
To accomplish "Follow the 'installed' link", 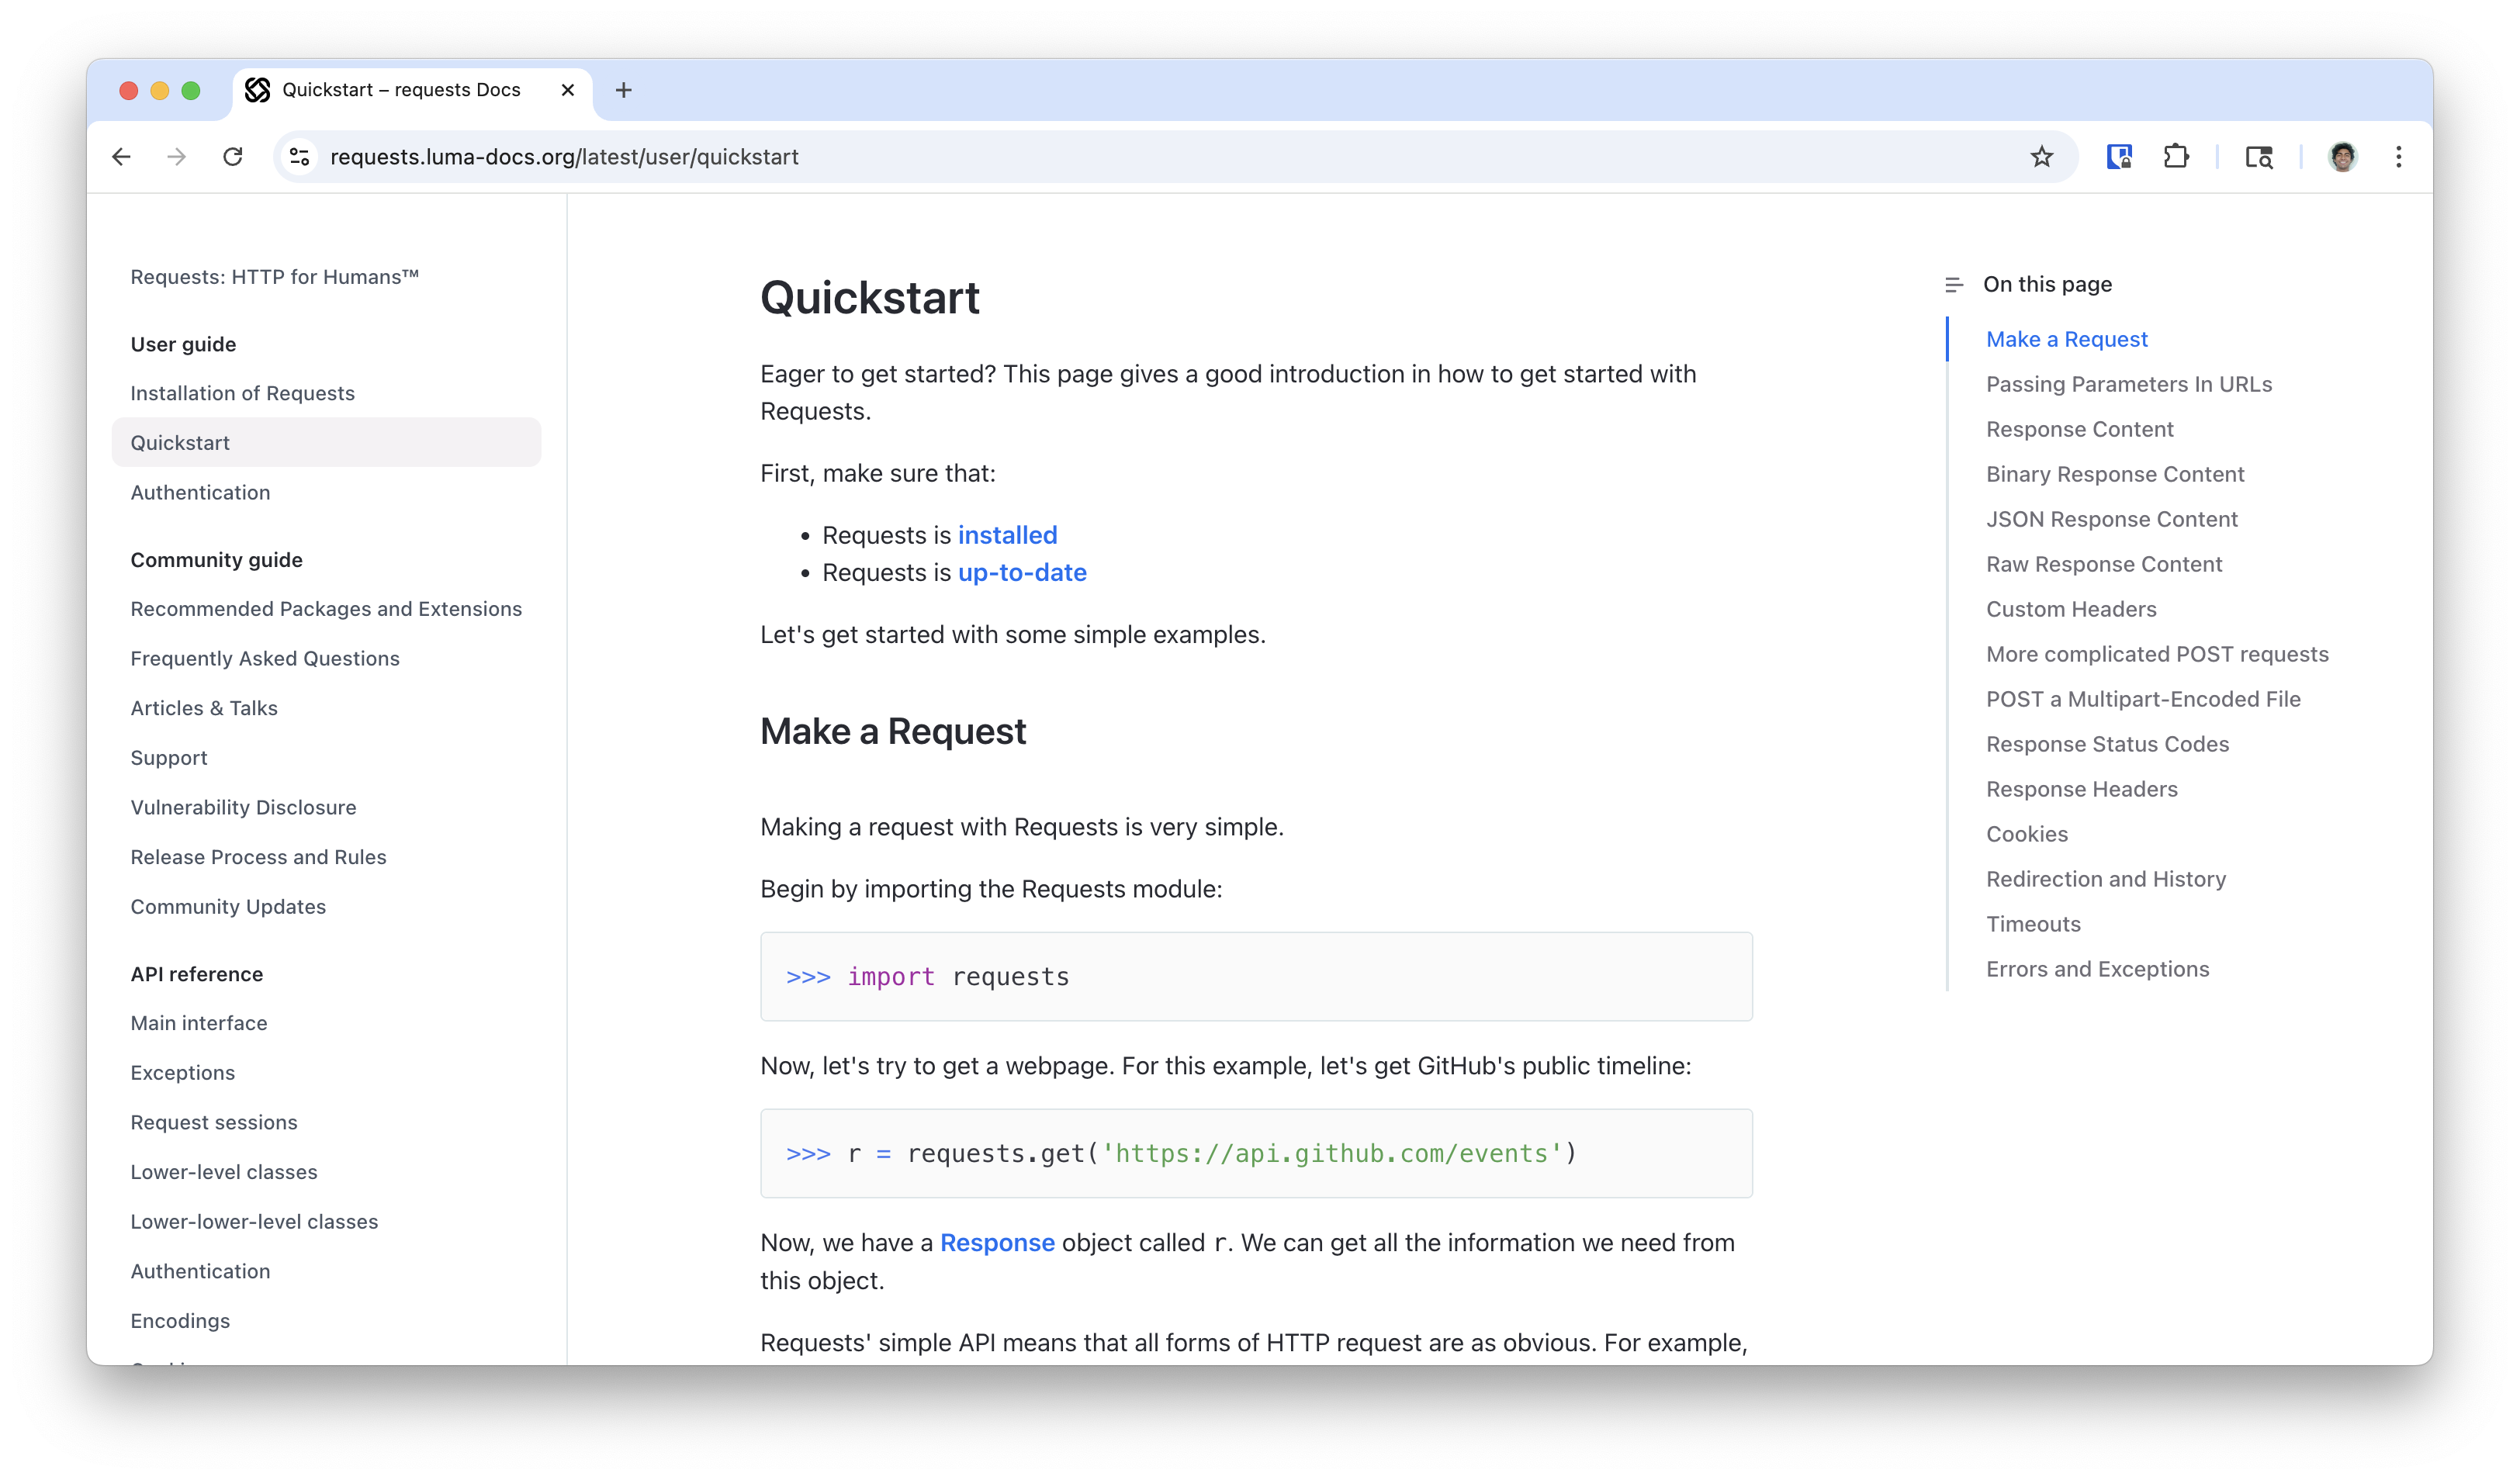I will click(1007, 535).
